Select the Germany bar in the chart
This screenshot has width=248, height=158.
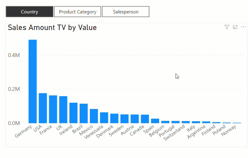(x=32, y=81)
